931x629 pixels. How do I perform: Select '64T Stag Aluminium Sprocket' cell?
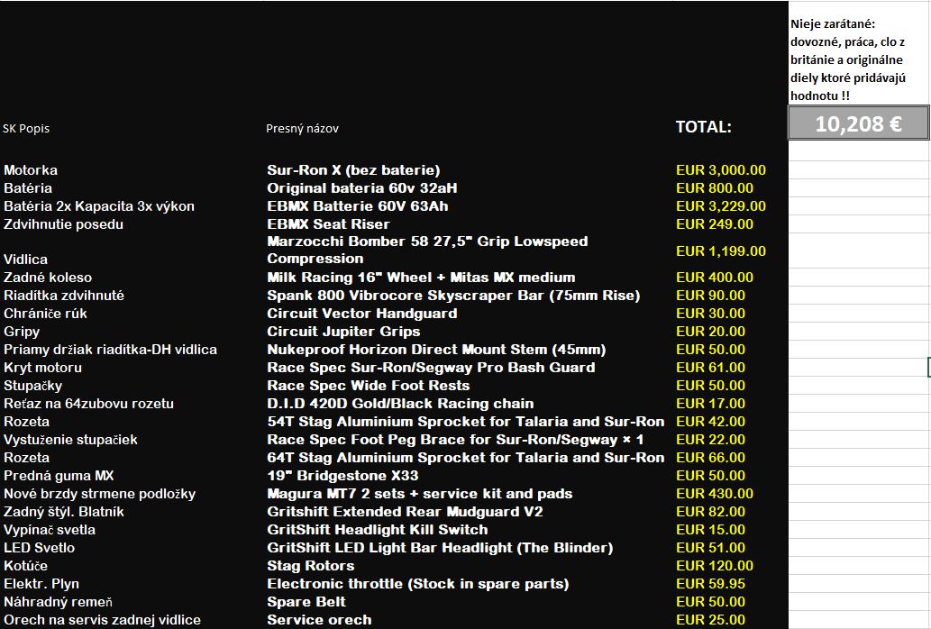(465, 458)
